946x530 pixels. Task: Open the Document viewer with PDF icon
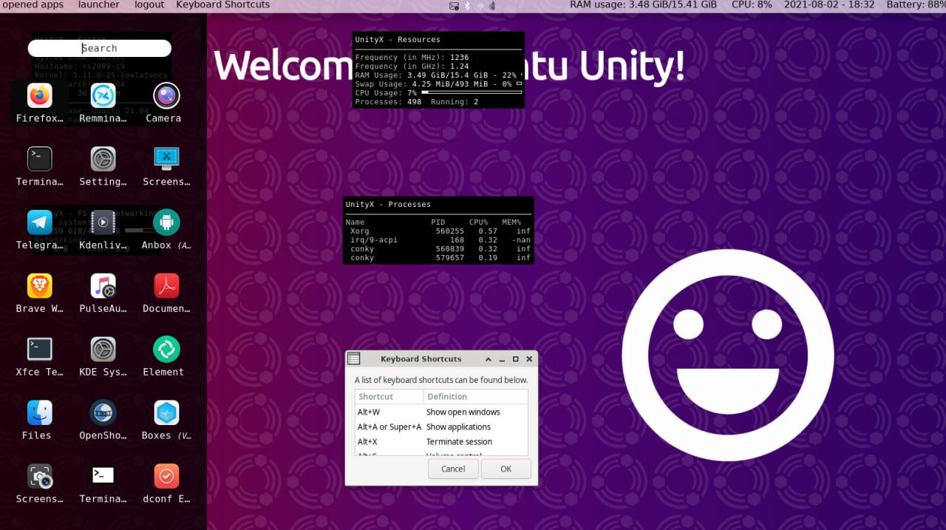[166, 294]
